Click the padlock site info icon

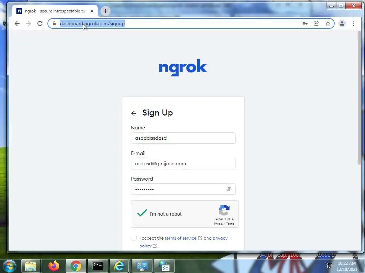pyautogui.click(x=54, y=23)
